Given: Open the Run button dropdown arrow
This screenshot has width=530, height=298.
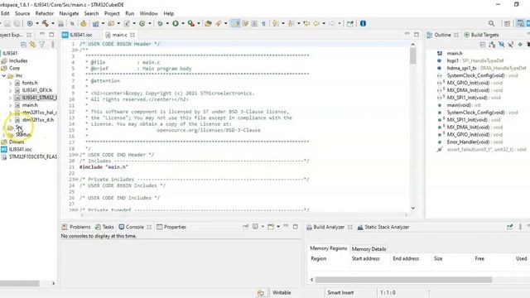Looking at the screenshot, I should [x=183, y=23].
